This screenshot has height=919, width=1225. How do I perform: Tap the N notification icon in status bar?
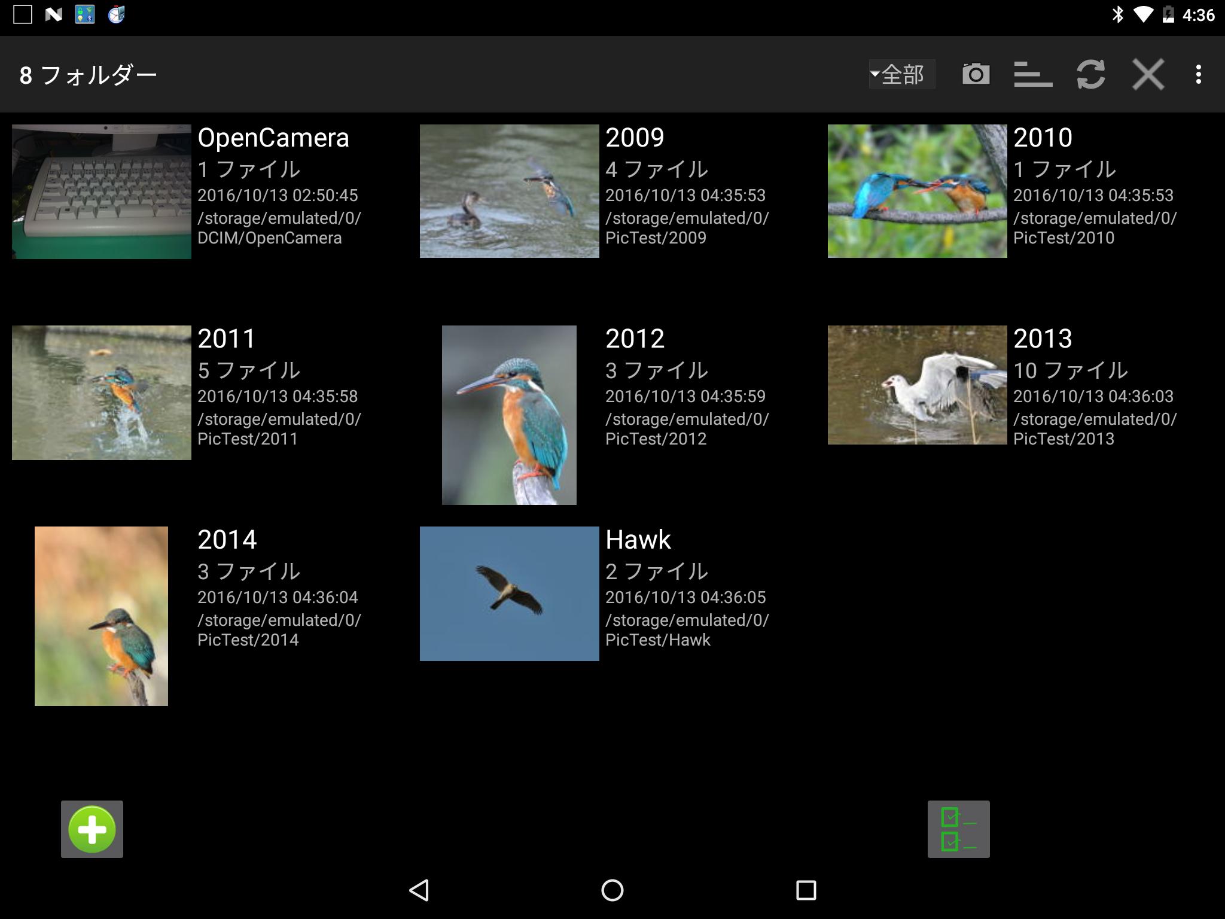[x=54, y=14]
